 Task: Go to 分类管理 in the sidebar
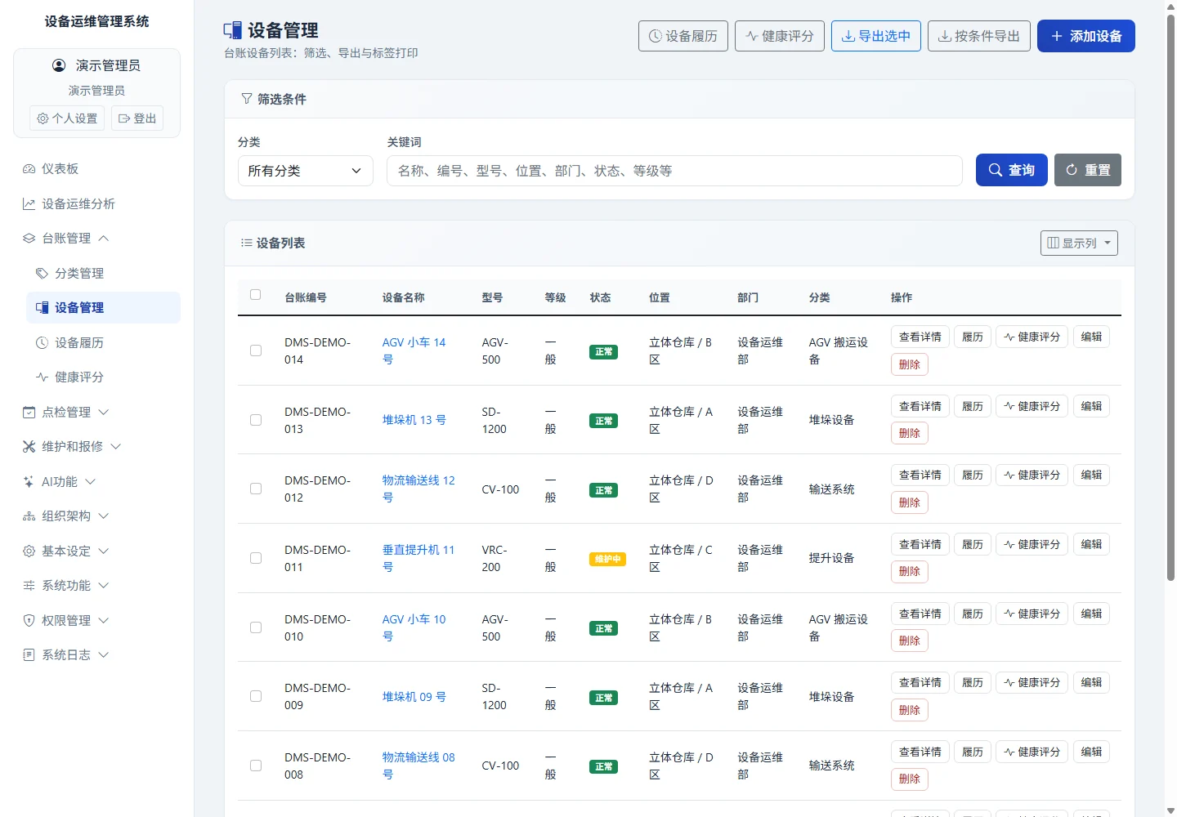(x=103, y=274)
